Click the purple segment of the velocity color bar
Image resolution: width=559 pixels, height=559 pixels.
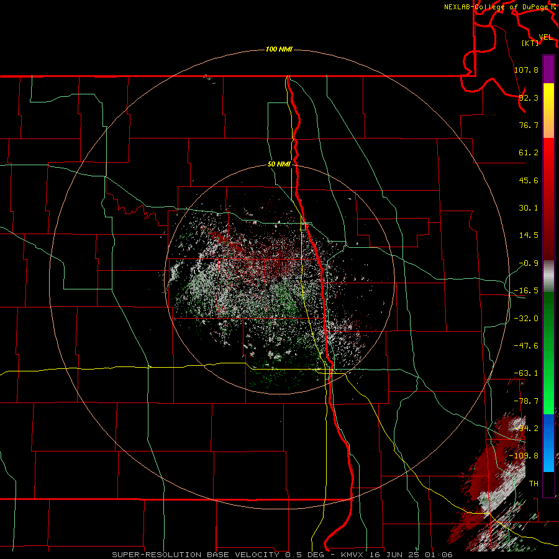548,69
